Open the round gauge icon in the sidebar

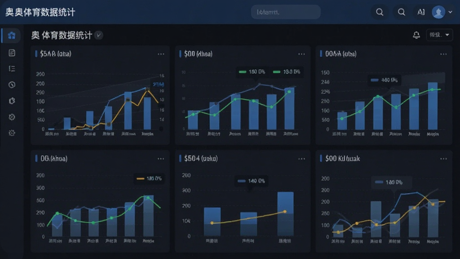12,85
